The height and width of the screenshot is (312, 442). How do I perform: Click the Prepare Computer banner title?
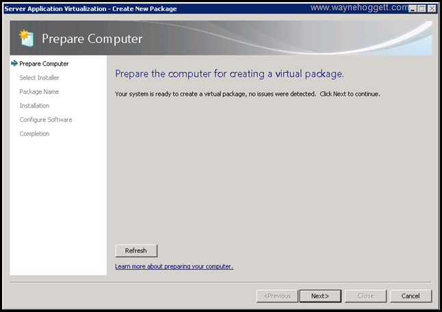click(x=92, y=38)
